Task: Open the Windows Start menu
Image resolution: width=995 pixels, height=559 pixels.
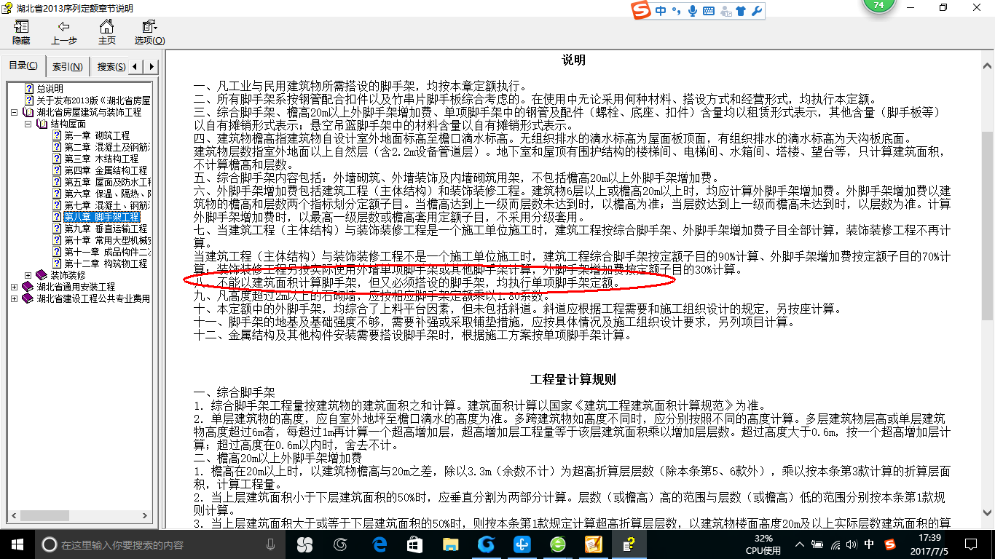Action: coord(17,544)
